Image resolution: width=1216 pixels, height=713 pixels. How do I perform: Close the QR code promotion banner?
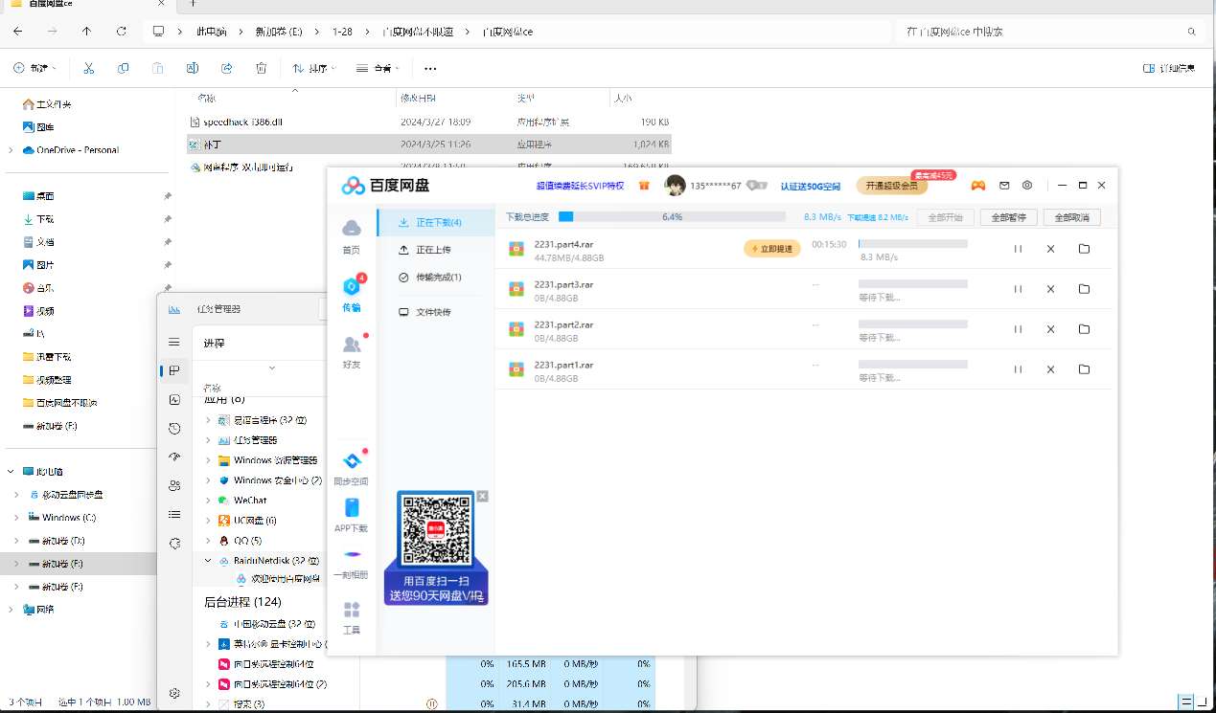pos(482,496)
